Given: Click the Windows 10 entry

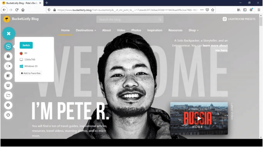Looking at the screenshot, I should [28, 66].
